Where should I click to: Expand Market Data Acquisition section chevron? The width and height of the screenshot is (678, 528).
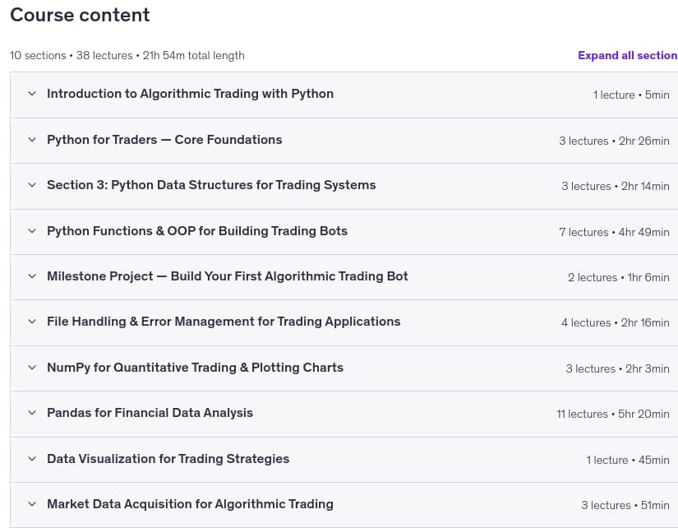click(32, 504)
